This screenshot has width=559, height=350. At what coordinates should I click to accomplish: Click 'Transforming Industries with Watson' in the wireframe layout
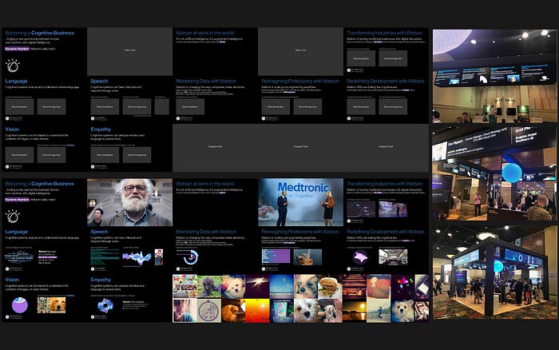(x=385, y=33)
